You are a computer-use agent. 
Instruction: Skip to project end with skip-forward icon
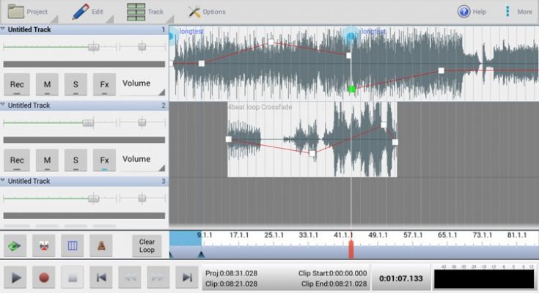(188, 278)
